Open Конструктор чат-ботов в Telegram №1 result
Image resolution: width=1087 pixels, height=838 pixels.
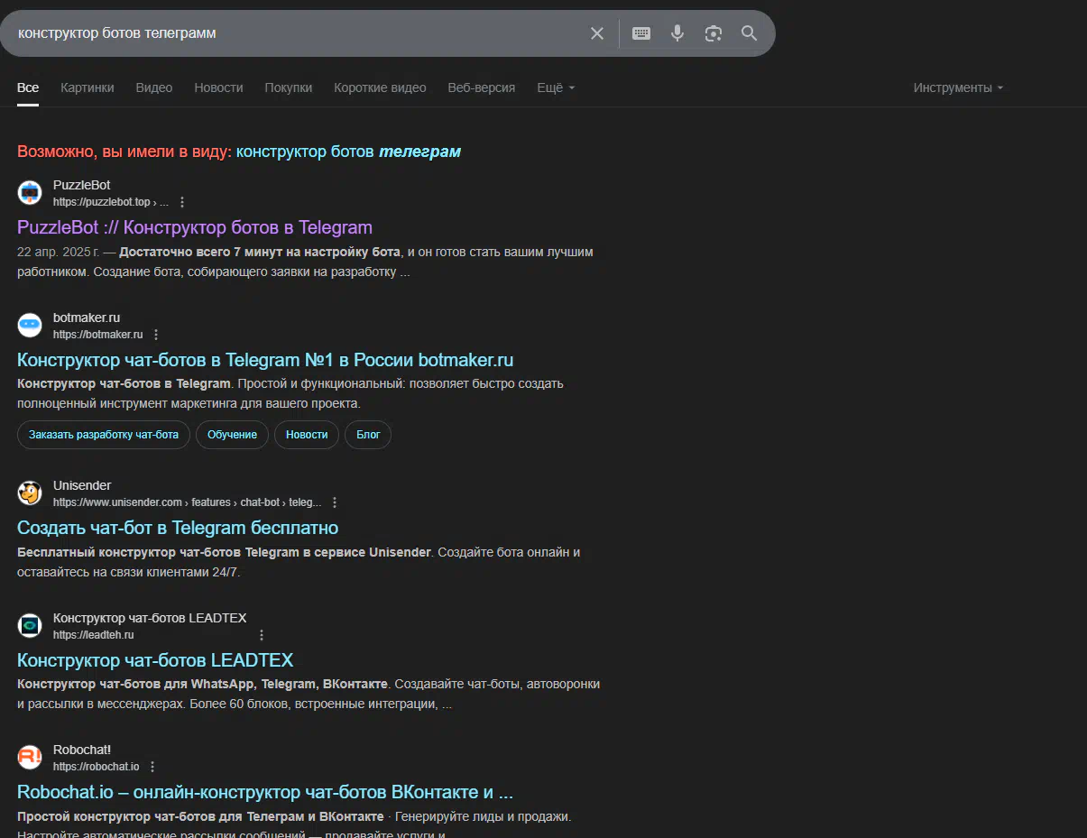(265, 360)
